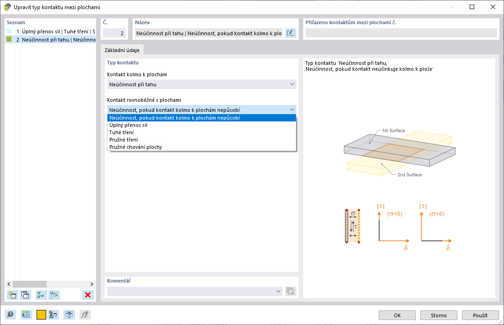
Task: Open the help icon in bottom toolbar
Action: [10, 315]
